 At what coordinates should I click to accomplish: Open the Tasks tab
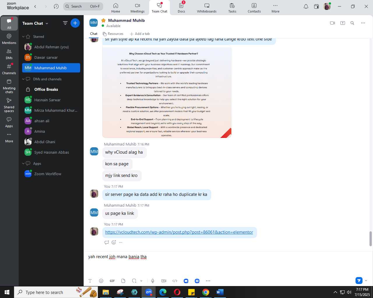coord(232,8)
